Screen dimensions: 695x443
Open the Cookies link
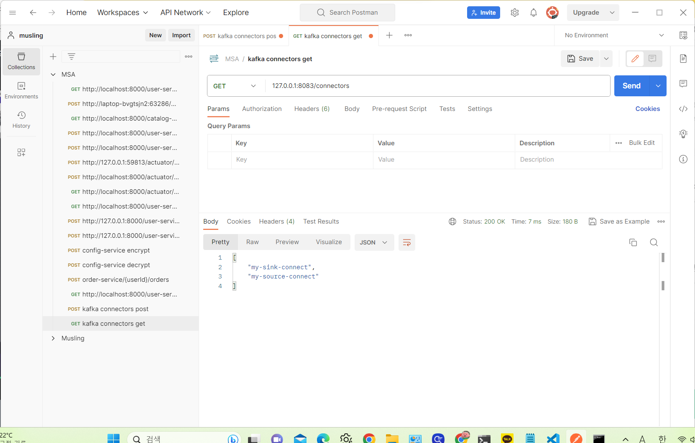(x=648, y=109)
